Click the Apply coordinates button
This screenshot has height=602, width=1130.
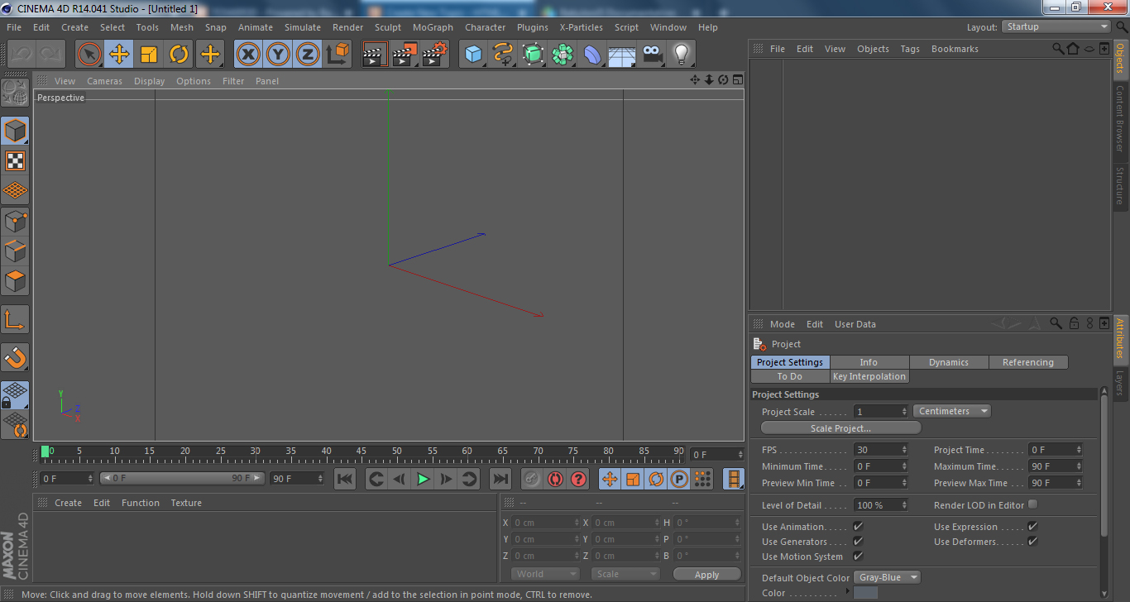coord(706,574)
